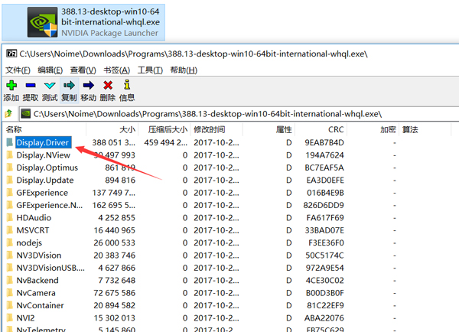Sort by the CRC column header
This screenshot has width=459, height=332.
[335, 129]
